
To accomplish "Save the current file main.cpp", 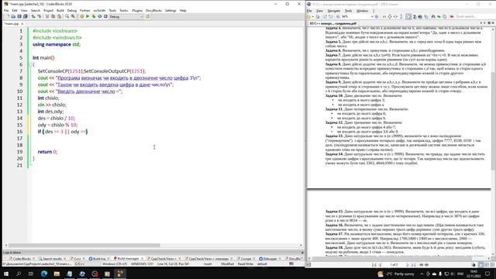I will point(19,16).
